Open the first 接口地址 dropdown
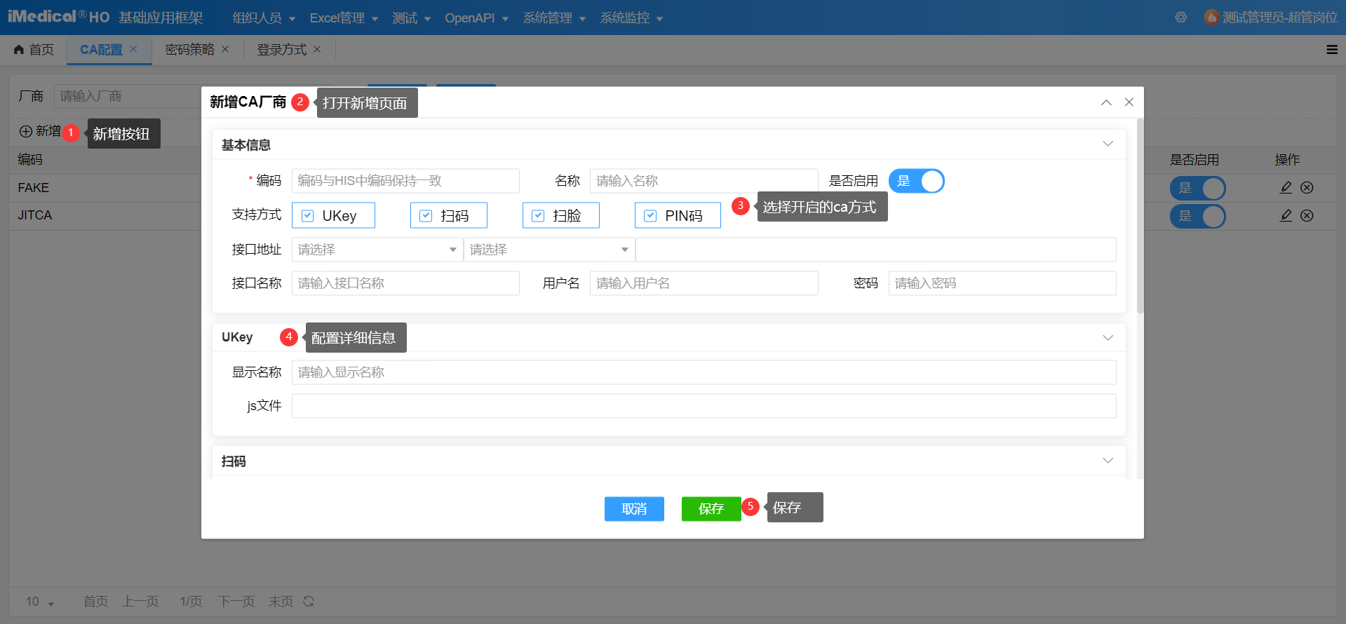 pyautogui.click(x=377, y=250)
